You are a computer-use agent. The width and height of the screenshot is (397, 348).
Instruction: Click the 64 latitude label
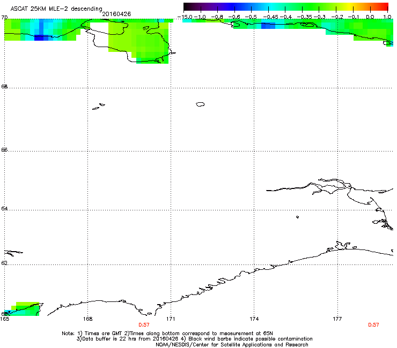4,208
